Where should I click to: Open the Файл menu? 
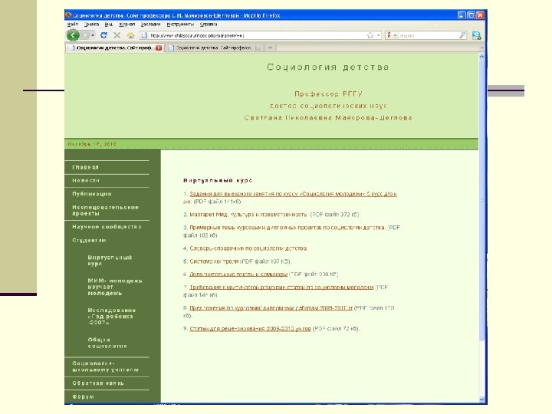pyautogui.click(x=73, y=25)
